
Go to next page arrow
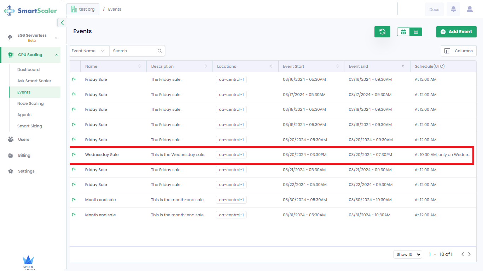470,254
